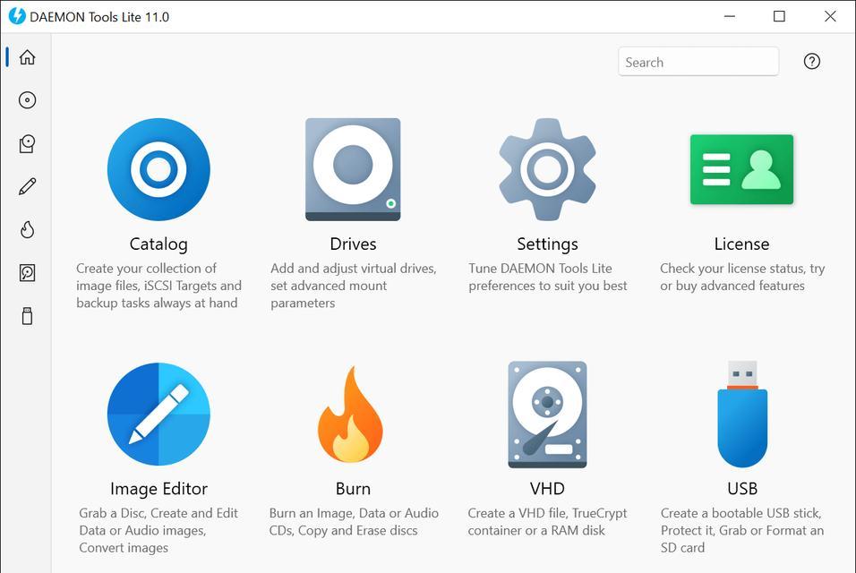856x573 pixels.
Task: Open the License title link
Action: 741,244
